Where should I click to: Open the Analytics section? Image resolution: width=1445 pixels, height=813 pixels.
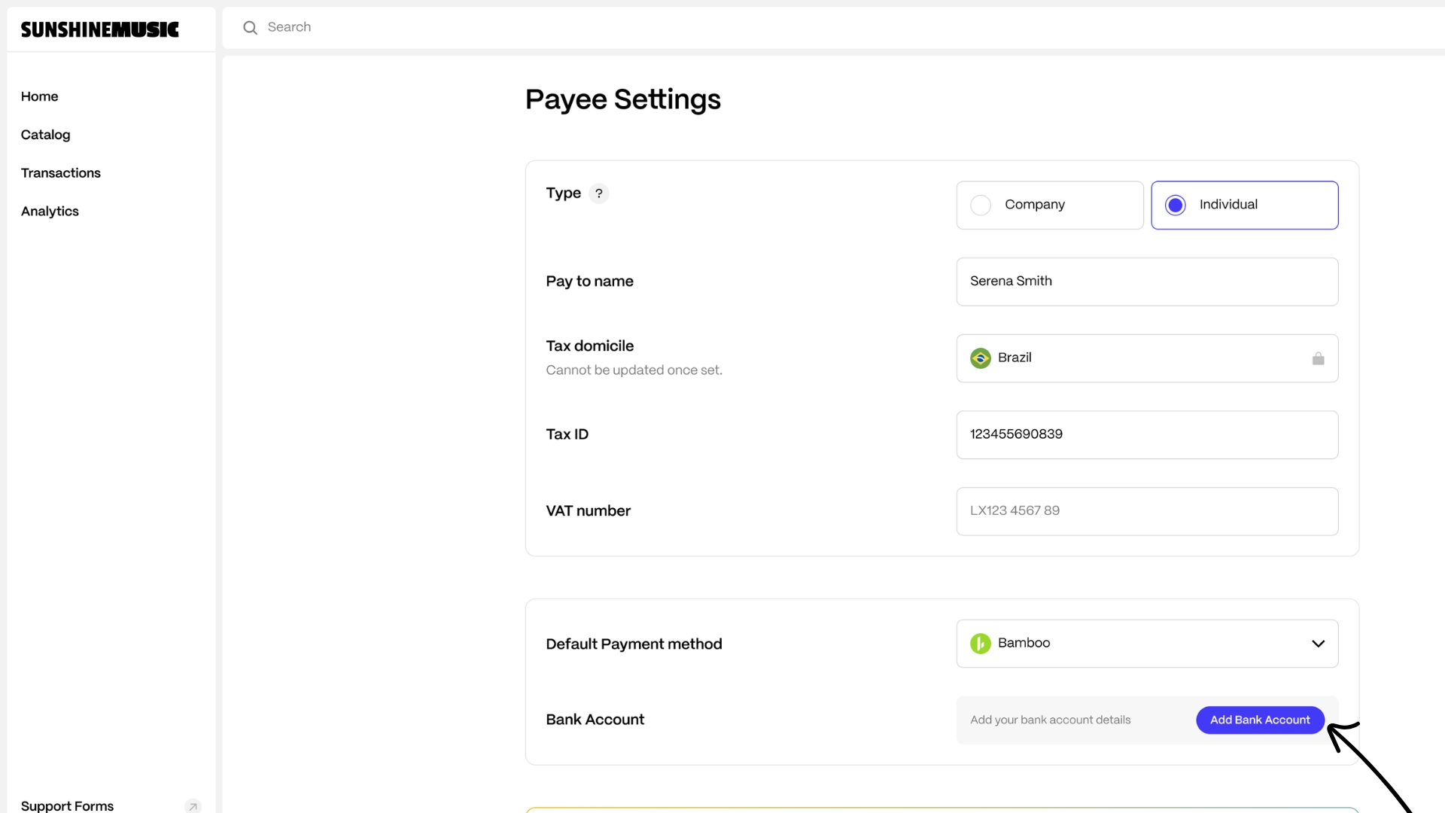50,212
